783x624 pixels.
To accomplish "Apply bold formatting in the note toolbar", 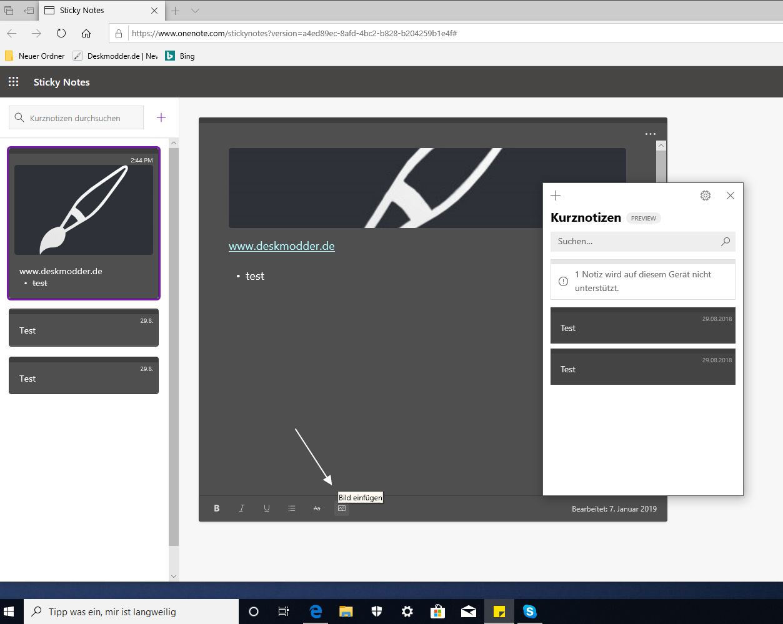I will point(217,508).
